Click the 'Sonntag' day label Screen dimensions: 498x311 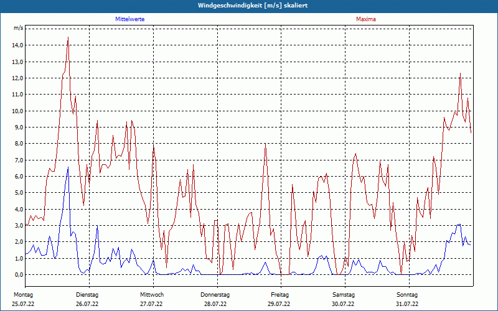tap(407, 295)
